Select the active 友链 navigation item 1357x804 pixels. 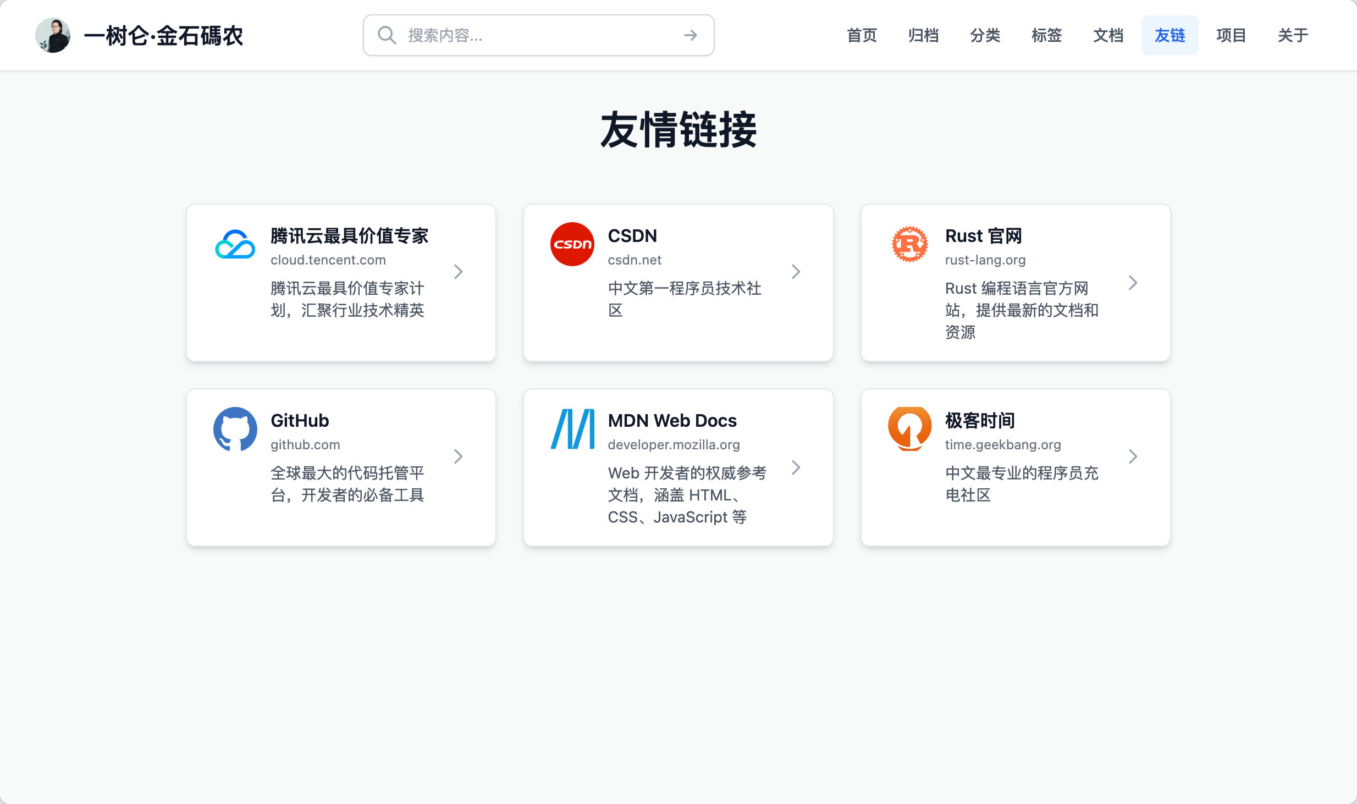(1170, 35)
